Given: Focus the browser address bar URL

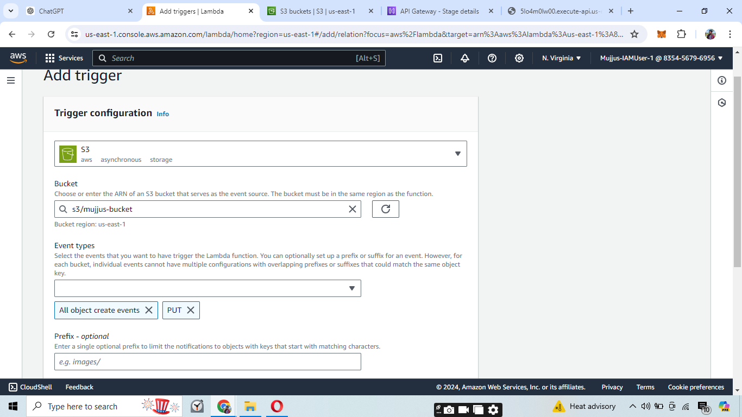Looking at the screenshot, I should (x=354, y=34).
